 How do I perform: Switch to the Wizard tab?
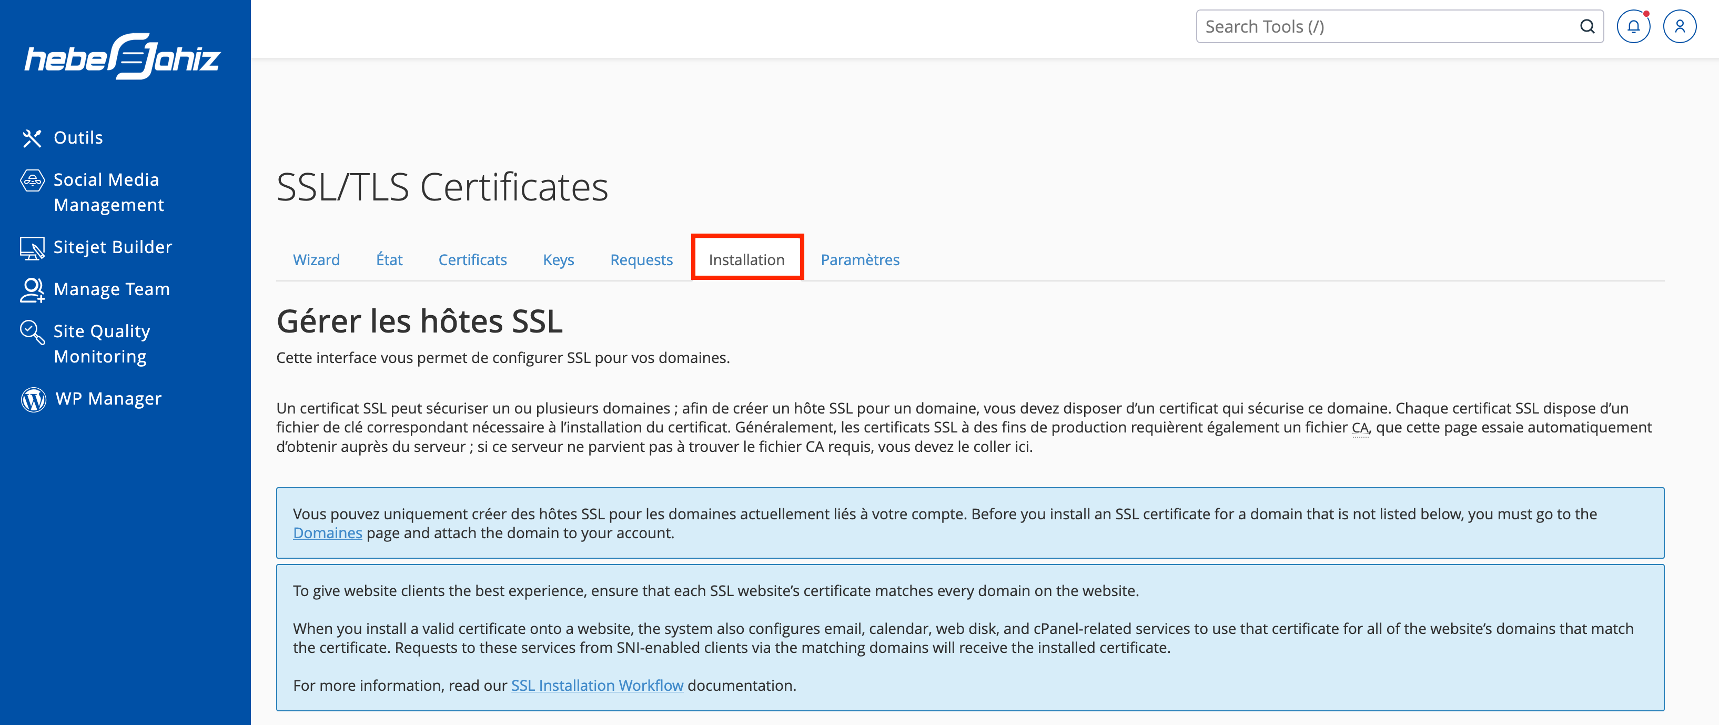pos(316,260)
